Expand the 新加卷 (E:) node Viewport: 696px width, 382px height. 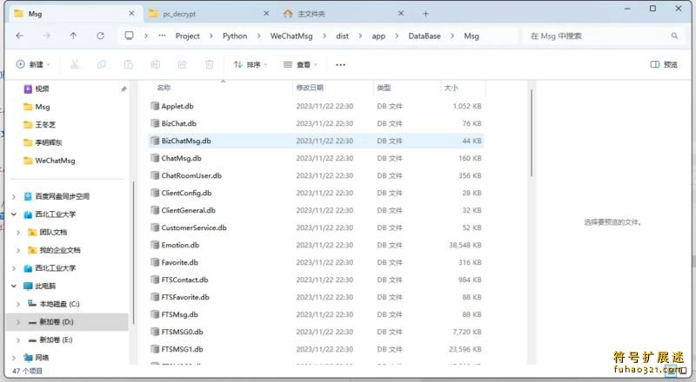pyautogui.click(x=18, y=340)
